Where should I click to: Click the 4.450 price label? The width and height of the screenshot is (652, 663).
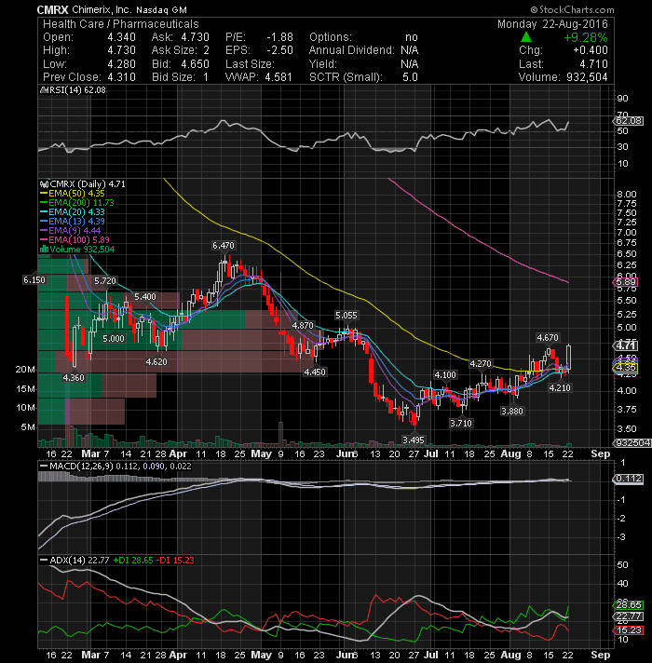coord(315,372)
